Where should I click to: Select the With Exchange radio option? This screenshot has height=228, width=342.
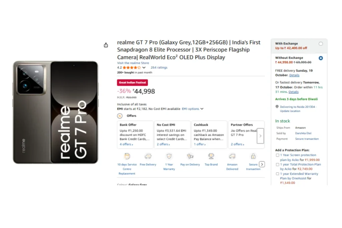(x=321, y=44)
